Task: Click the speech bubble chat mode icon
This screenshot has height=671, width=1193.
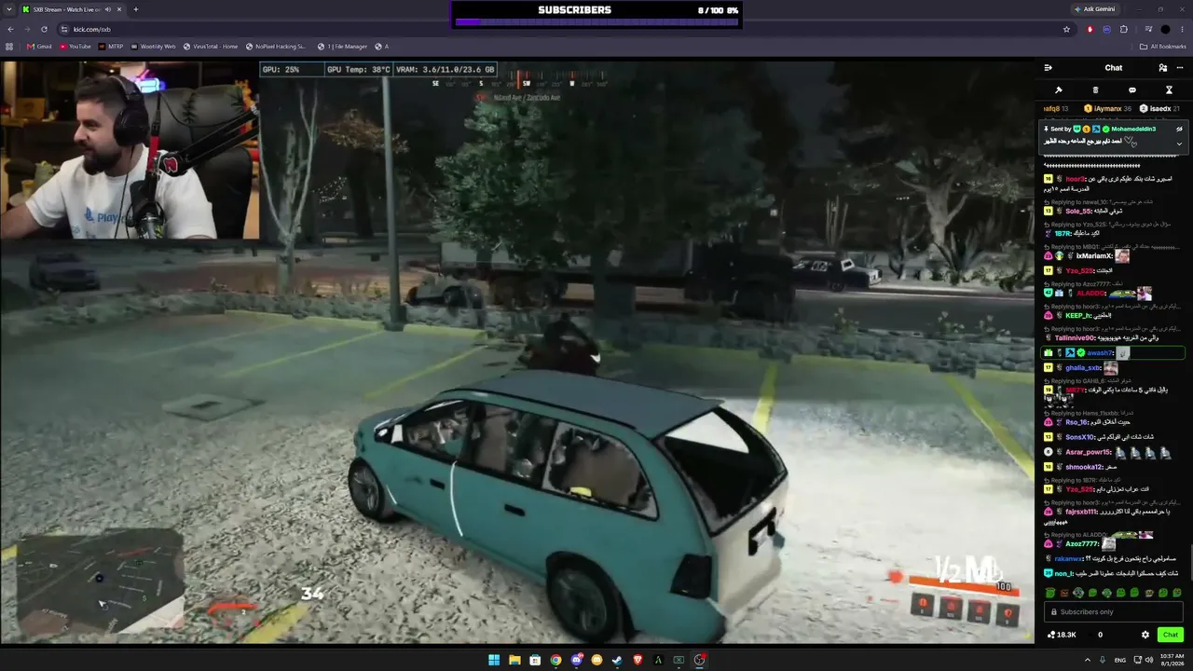Action: coord(1132,90)
